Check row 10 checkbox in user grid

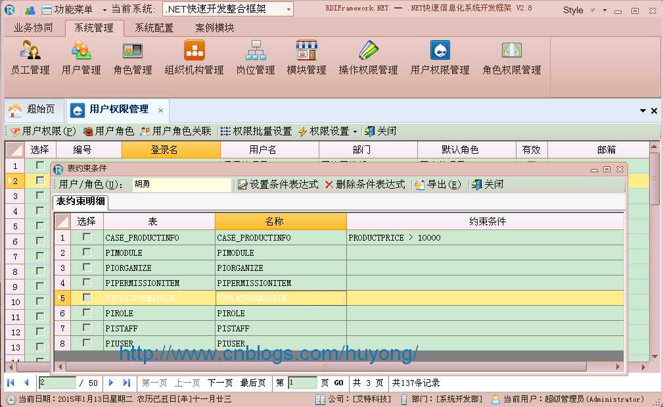[39, 301]
